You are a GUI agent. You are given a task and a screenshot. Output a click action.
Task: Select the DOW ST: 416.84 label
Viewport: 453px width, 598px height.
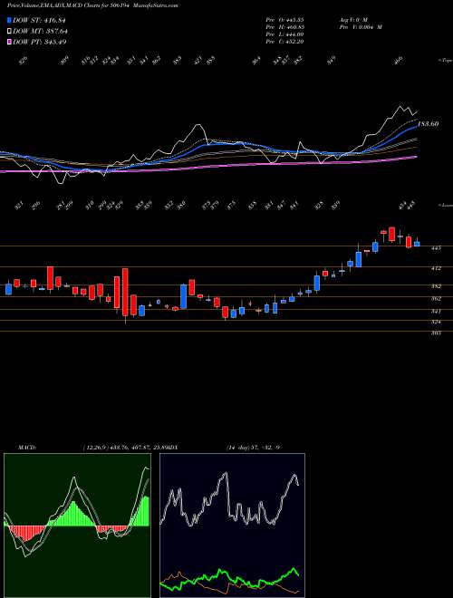pyautogui.click(x=40, y=20)
